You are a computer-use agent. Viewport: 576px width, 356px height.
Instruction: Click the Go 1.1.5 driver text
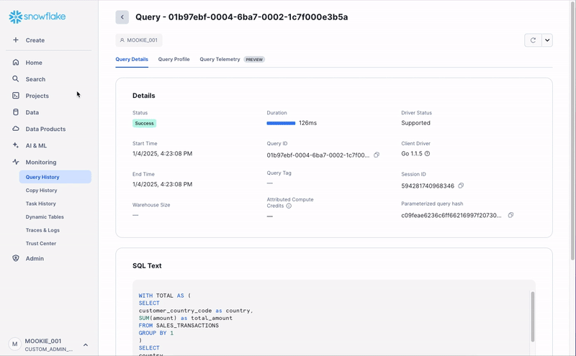[x=412, y=153]
